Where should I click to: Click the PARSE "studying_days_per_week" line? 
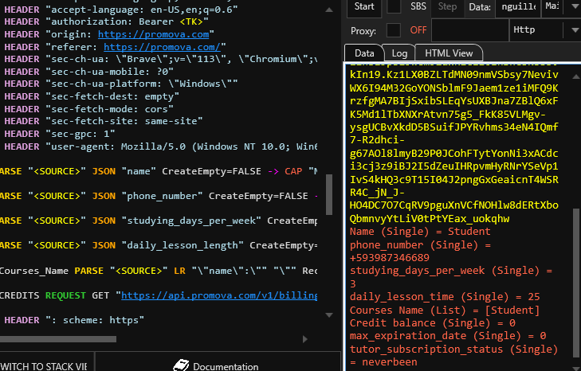[x=159, y=221]
